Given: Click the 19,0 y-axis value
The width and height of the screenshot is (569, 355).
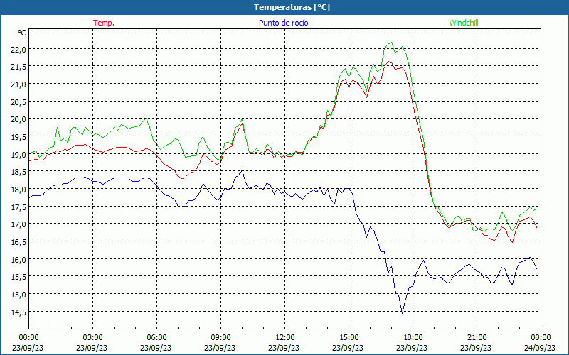Looking at the screenshot, I should [18, 155].
